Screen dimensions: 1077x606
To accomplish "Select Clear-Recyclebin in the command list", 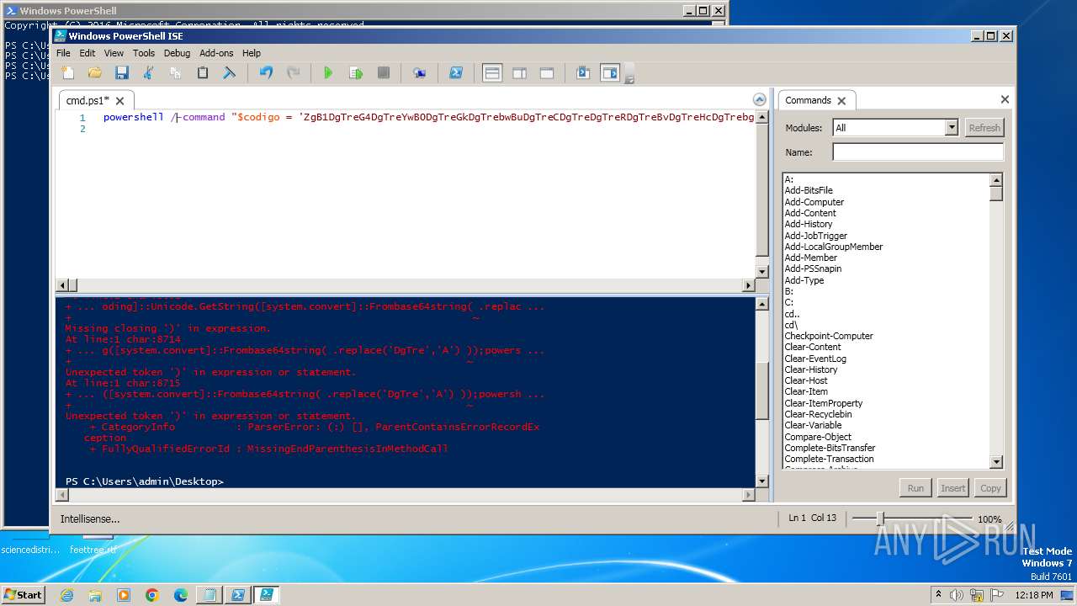I will 818,414.
